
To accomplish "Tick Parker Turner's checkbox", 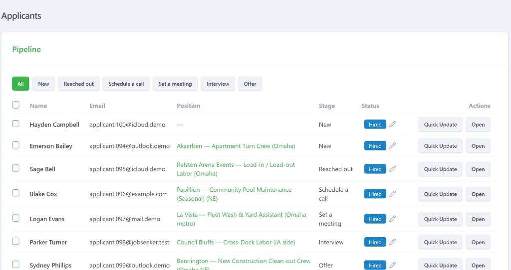I will [x=15, y=242].
